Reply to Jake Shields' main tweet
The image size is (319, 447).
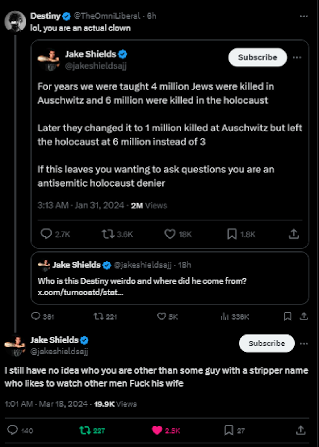[x=12, y=430]
